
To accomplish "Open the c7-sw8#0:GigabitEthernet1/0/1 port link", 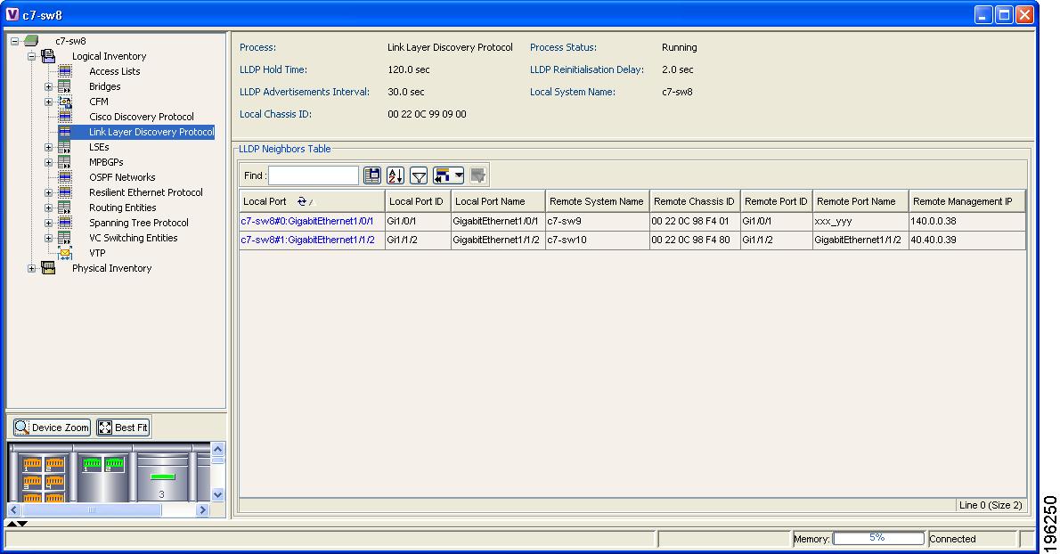I will 307,221.
